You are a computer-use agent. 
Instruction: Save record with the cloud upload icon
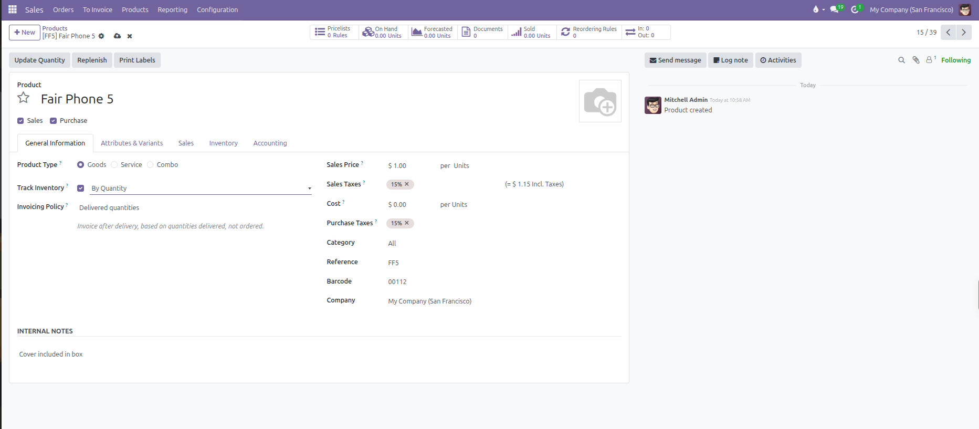pos(117,36)
